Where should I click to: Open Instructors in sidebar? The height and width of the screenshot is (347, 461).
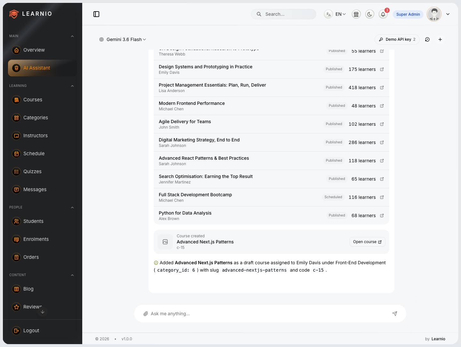(43, 136)
